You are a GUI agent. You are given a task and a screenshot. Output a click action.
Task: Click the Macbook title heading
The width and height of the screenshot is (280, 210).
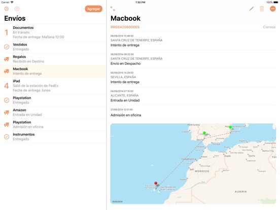tap(125, 18)
